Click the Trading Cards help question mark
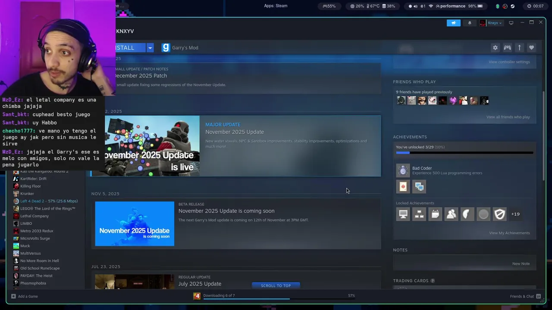552x310 pixels. 433,281
